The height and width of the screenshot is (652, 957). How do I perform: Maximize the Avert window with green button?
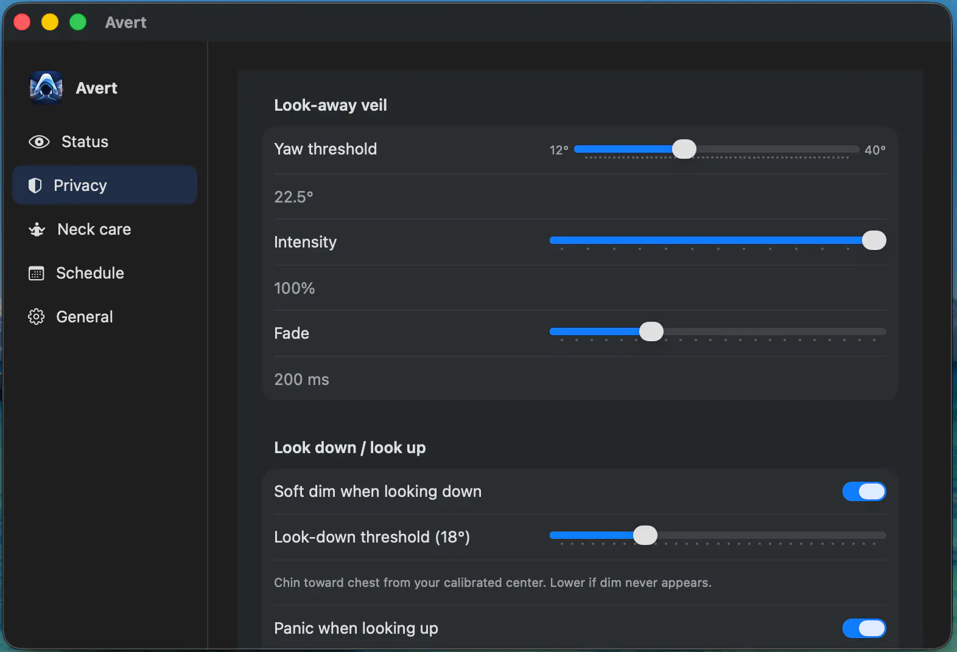78,23
